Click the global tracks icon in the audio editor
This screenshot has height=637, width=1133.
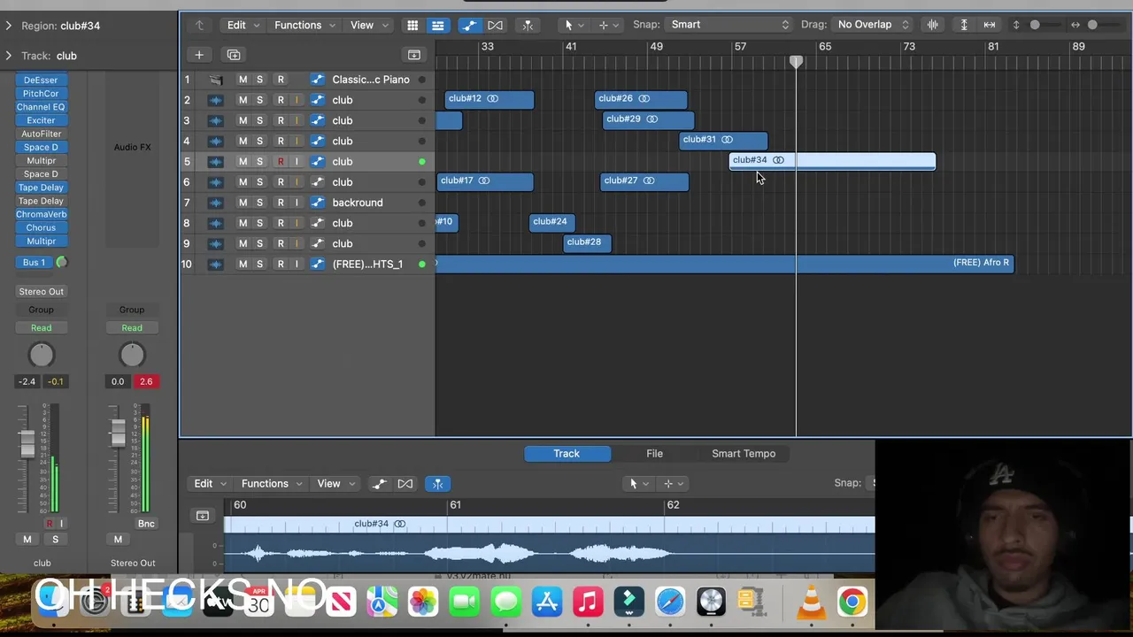[x=203, y=516]
